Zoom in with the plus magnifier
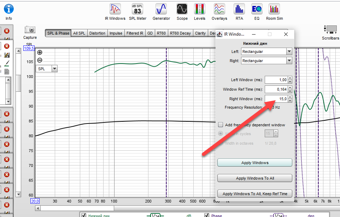 [40, 53]
